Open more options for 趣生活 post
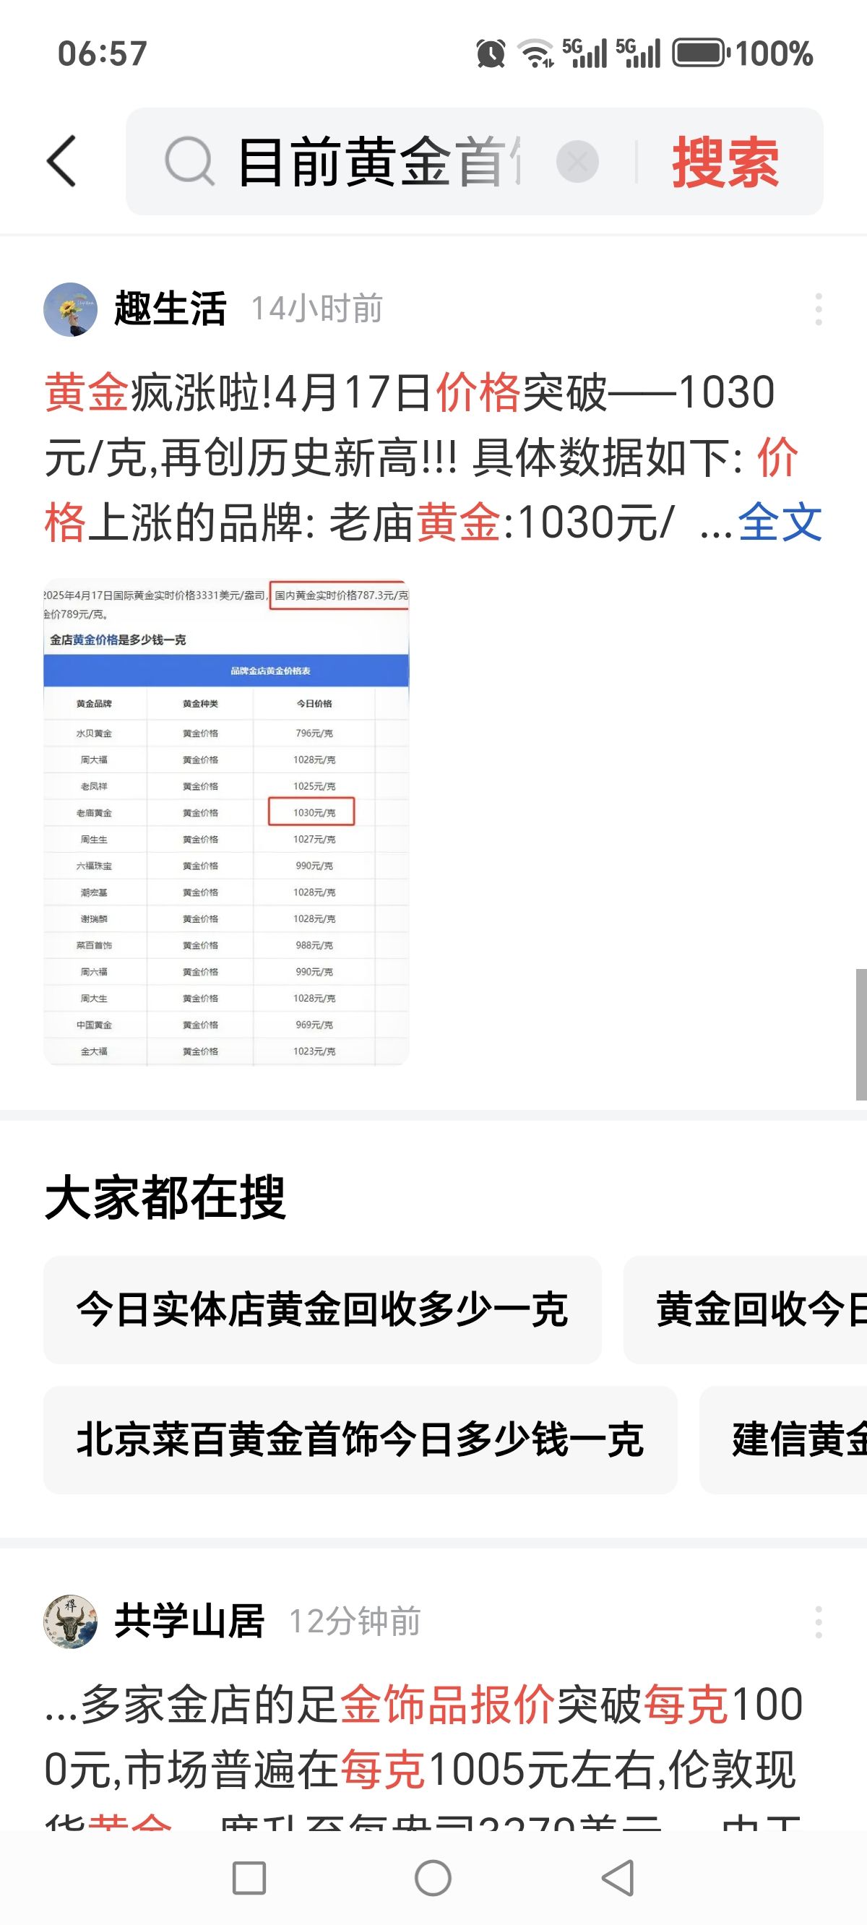 [x=819, y=309]
